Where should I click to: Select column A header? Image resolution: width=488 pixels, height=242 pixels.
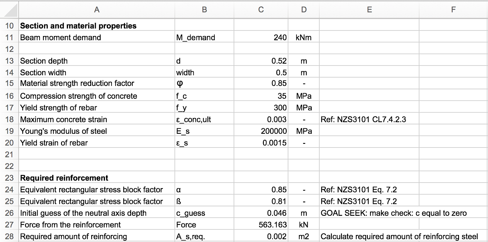97,10
